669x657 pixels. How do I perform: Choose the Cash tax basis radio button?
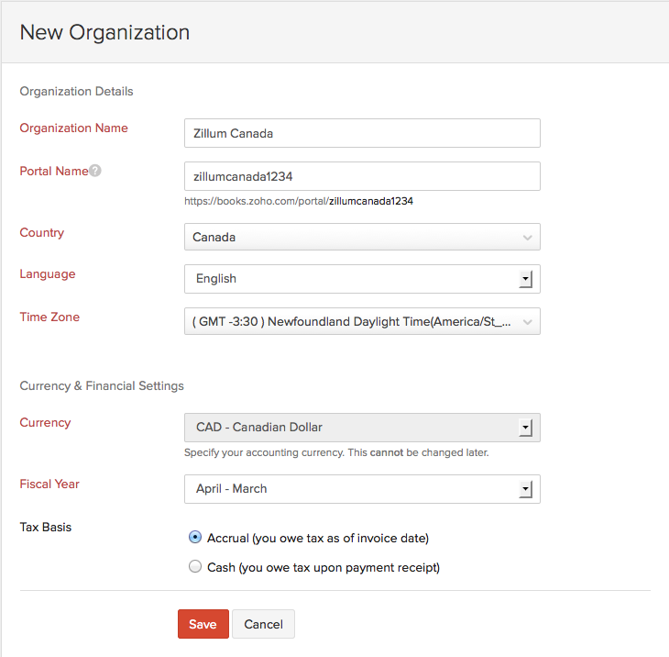194,567
